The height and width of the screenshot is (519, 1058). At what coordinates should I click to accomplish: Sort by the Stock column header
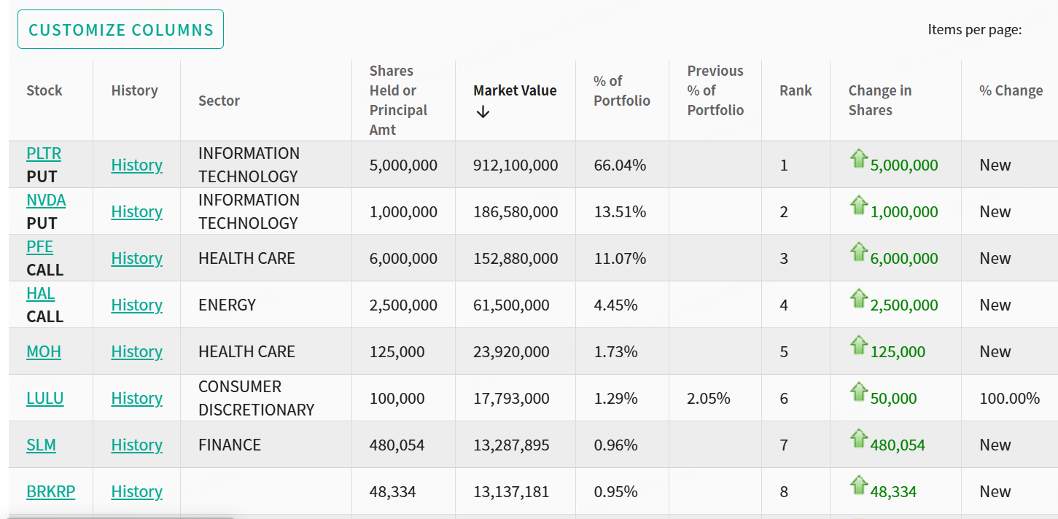44,90
